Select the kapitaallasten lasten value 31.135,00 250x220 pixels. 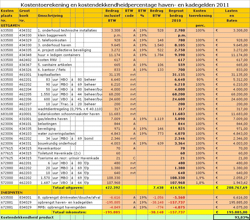tap(240, 75)
